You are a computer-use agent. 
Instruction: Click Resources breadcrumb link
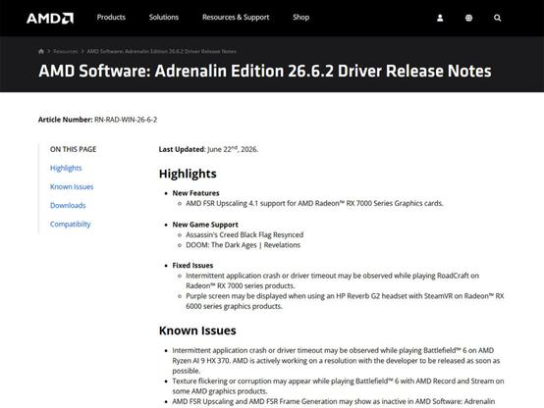click(x=66, y=51)
